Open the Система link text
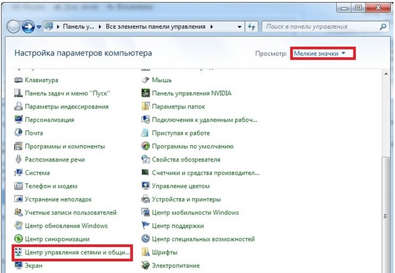This screenshot has height=273, width=395. (37, 172)
